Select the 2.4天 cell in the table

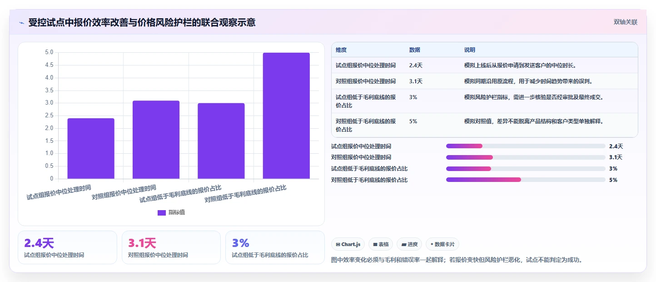coord(416,65)
